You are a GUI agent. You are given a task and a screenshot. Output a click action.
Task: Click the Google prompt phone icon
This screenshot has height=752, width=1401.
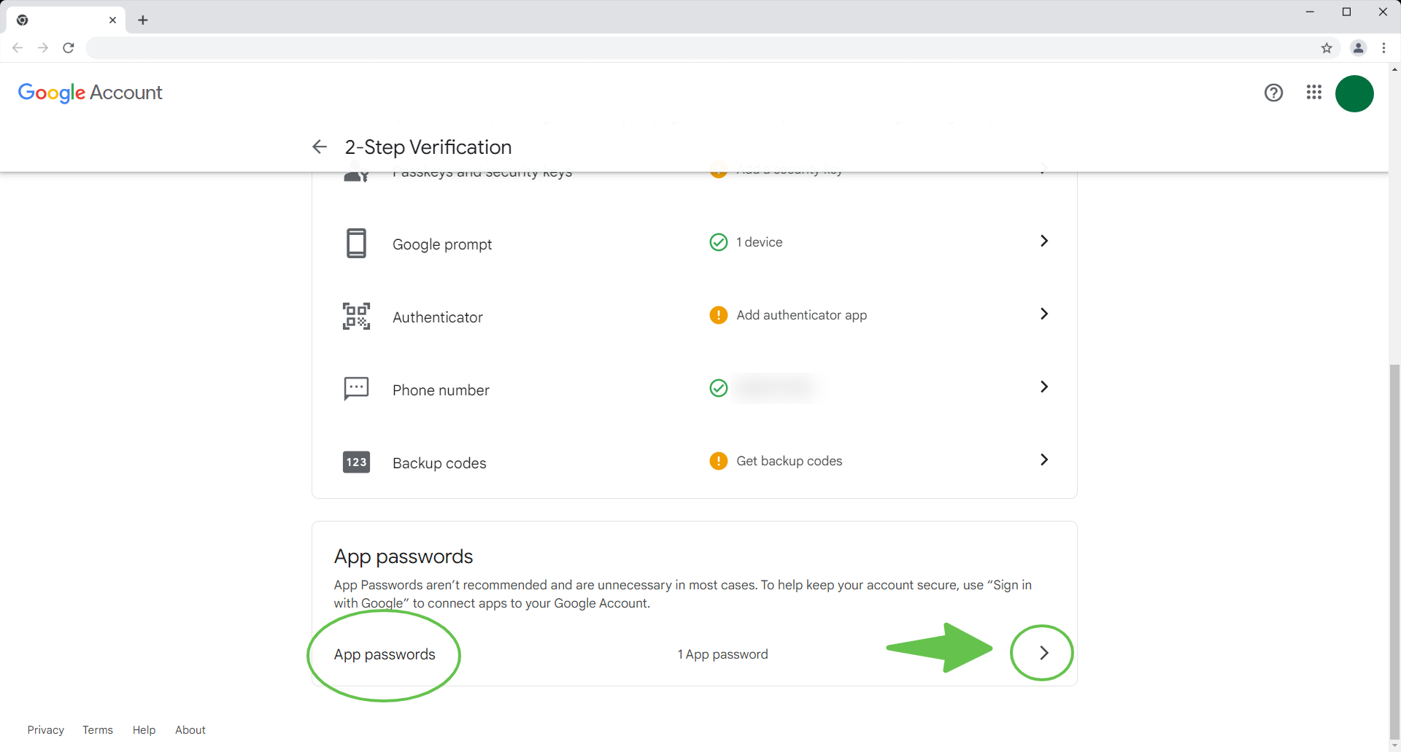click(x=356, y=243)
